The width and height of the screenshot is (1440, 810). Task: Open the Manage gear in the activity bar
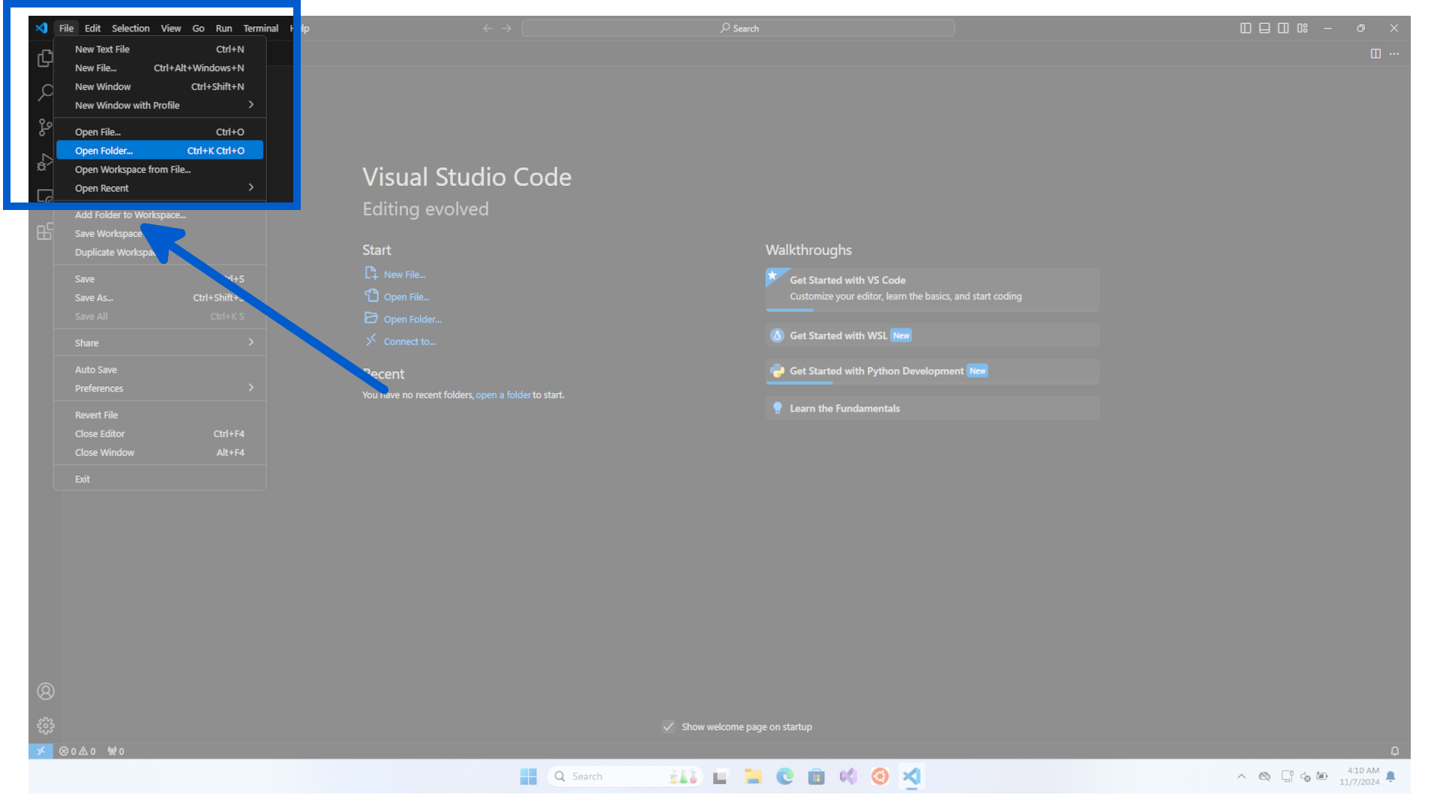(45, 725)
